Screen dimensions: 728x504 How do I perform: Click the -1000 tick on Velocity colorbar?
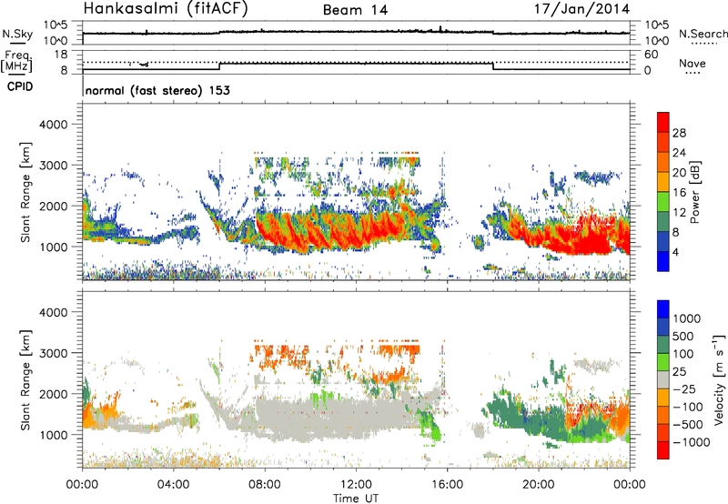[x=692, y=442]
